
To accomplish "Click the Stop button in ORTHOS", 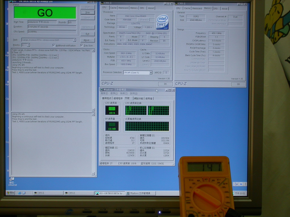I will tap(88, 12).
